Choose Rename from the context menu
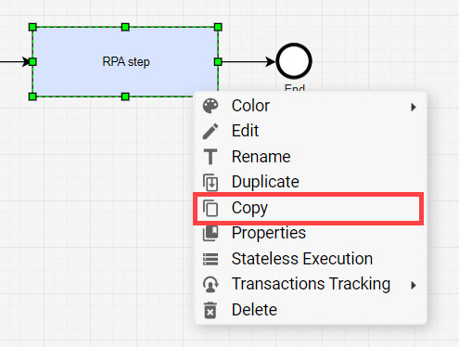This screenshot has width=459, height=347. click(311, 157)
